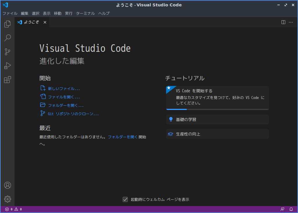Click the open file icon beside ファイルを開く
This screenshot has width=298, height=213.
click(x=43, y=97)
